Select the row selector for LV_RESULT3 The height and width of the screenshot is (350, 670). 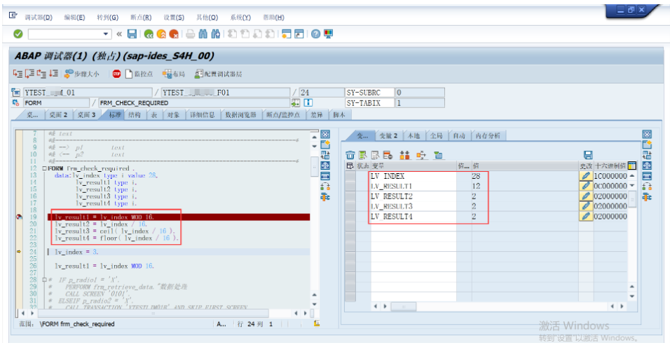tap(350, 206)
